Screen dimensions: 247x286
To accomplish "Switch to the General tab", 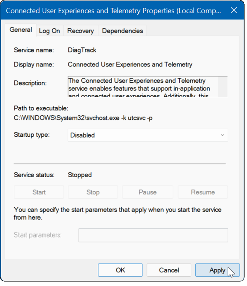I will click(x=21, y=30).
